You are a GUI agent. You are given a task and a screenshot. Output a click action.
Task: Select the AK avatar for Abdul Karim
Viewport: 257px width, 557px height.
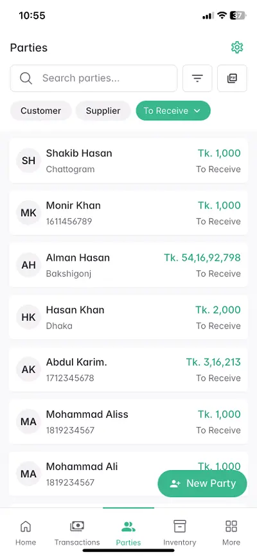(x=28, y=370)
